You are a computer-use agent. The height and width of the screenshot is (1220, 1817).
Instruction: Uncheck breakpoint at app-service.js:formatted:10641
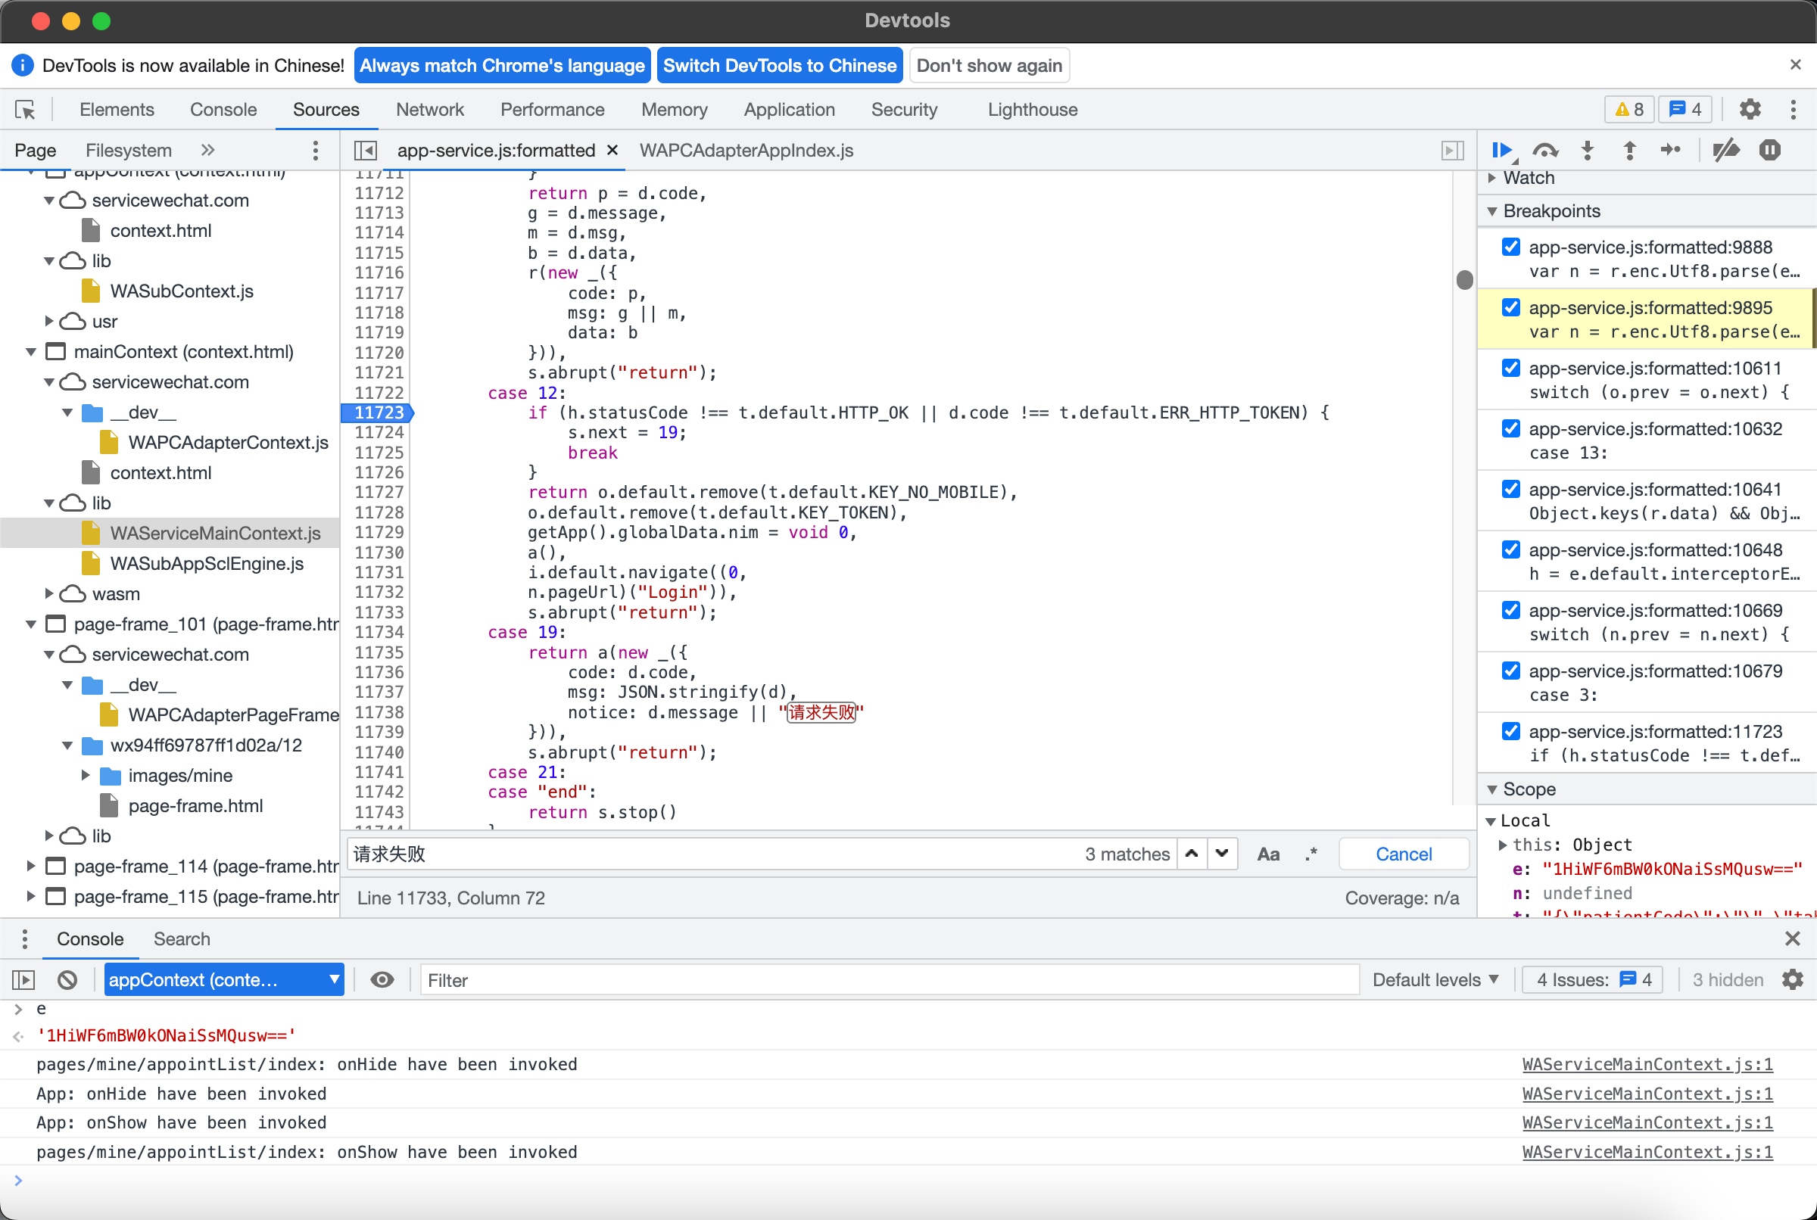pos(1511,489)
